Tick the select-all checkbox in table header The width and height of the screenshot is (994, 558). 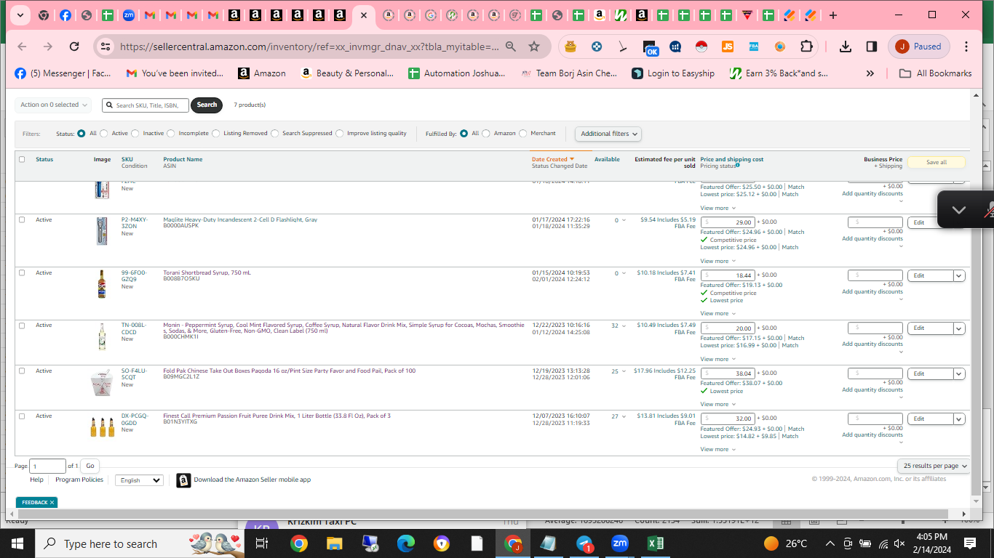pos(22,159)
